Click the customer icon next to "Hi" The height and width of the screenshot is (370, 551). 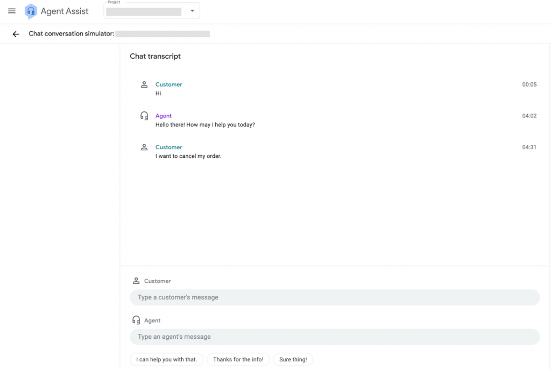144,85
